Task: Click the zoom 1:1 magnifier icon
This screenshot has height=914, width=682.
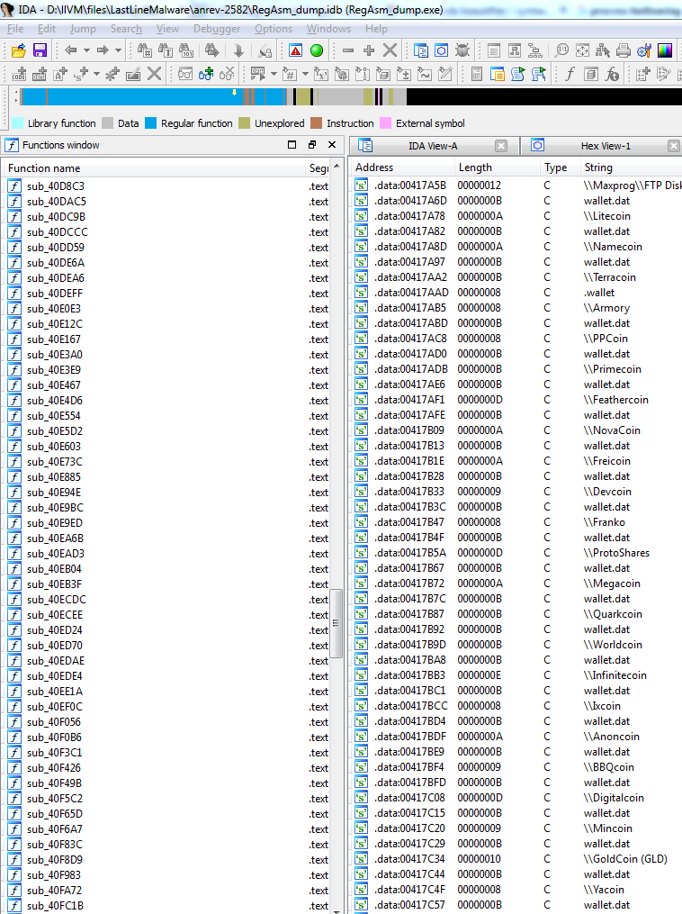Action: (x=561, y=50)
